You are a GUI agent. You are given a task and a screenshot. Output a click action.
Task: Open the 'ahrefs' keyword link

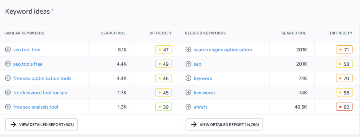pos(200,107)
